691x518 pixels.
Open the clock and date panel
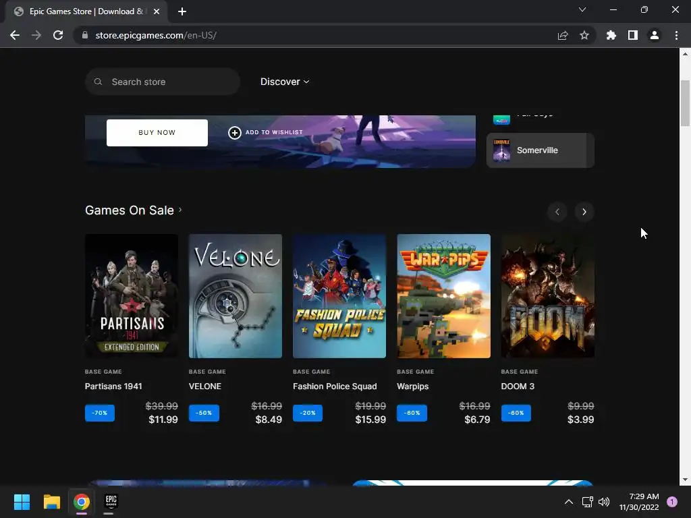639,502
